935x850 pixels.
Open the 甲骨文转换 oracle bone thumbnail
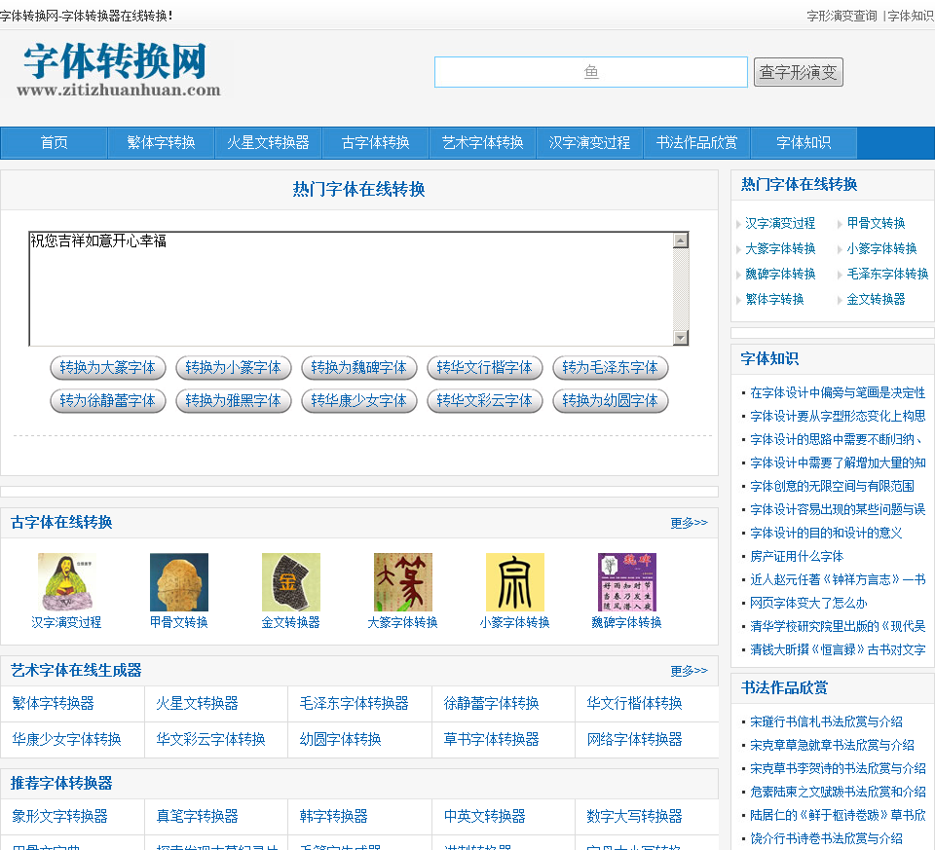pos(179,582)
